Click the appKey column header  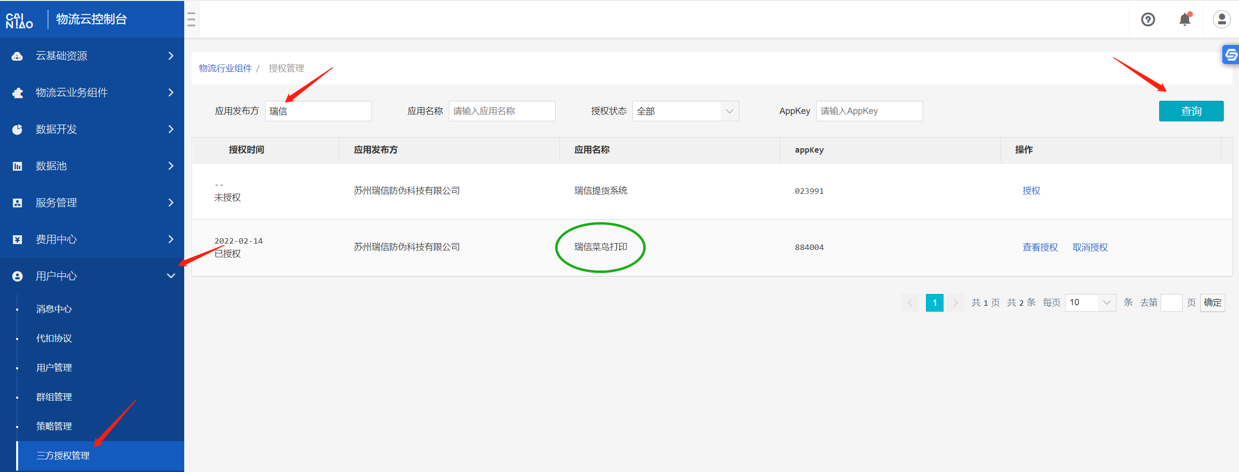coord(809,150)
